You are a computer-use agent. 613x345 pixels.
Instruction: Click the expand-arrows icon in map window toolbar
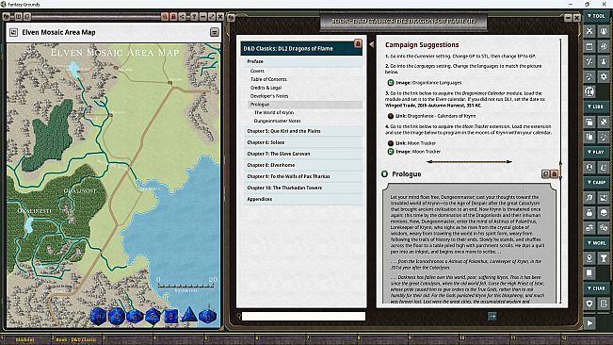(x=212, y=17)
